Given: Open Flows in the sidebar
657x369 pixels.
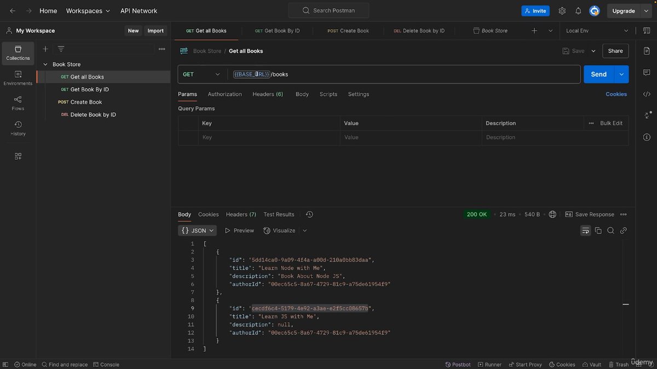Looking at the screenshot, I should pyautogui.click(x=18, y=103).
